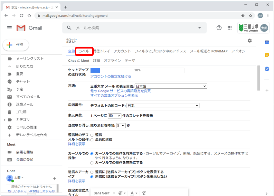
Task: Open the undo send seconds dropdown
Action: (121, 126)
